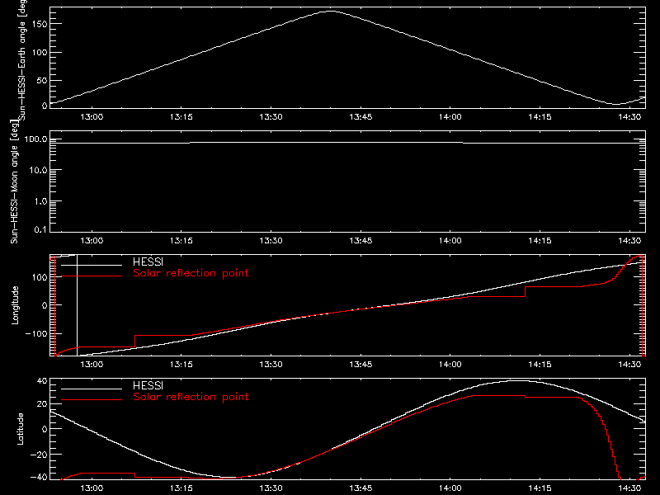Image resolution: width=660 pixels, height=495 pixels.
Task: Click 13:30 label under Longitude plot
Action: tap(271, 364)
